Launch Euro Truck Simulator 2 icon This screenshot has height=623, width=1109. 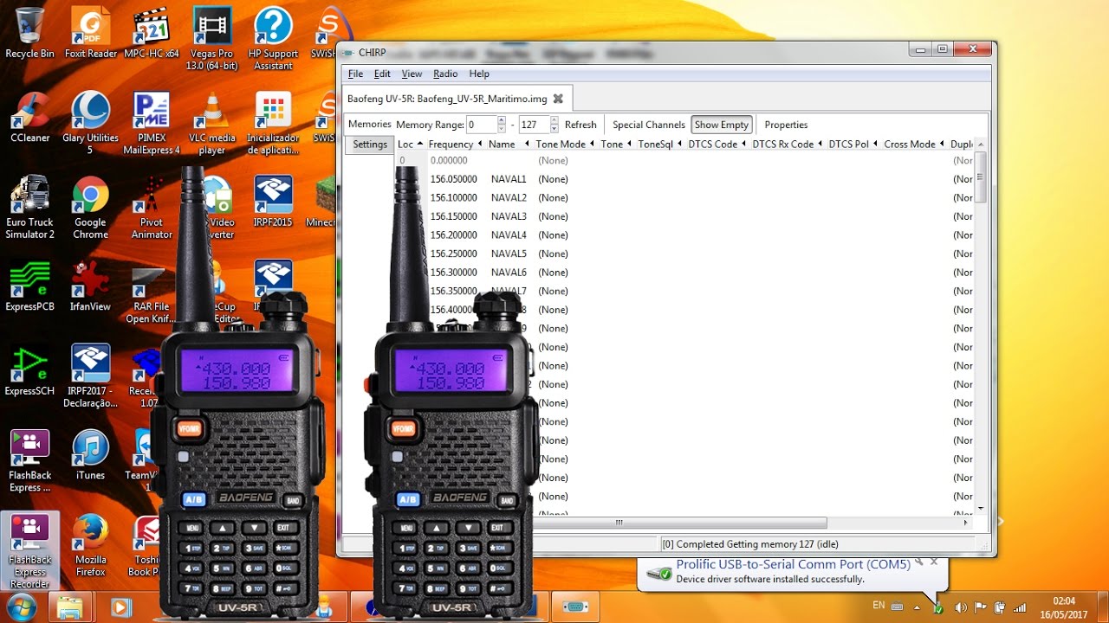point(29,208)
